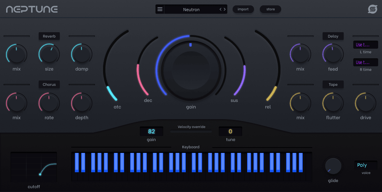Open the Delay L time dropdown
Image resolution: width=382 pixels, height=192 pixels.
[x=366, y=45]
